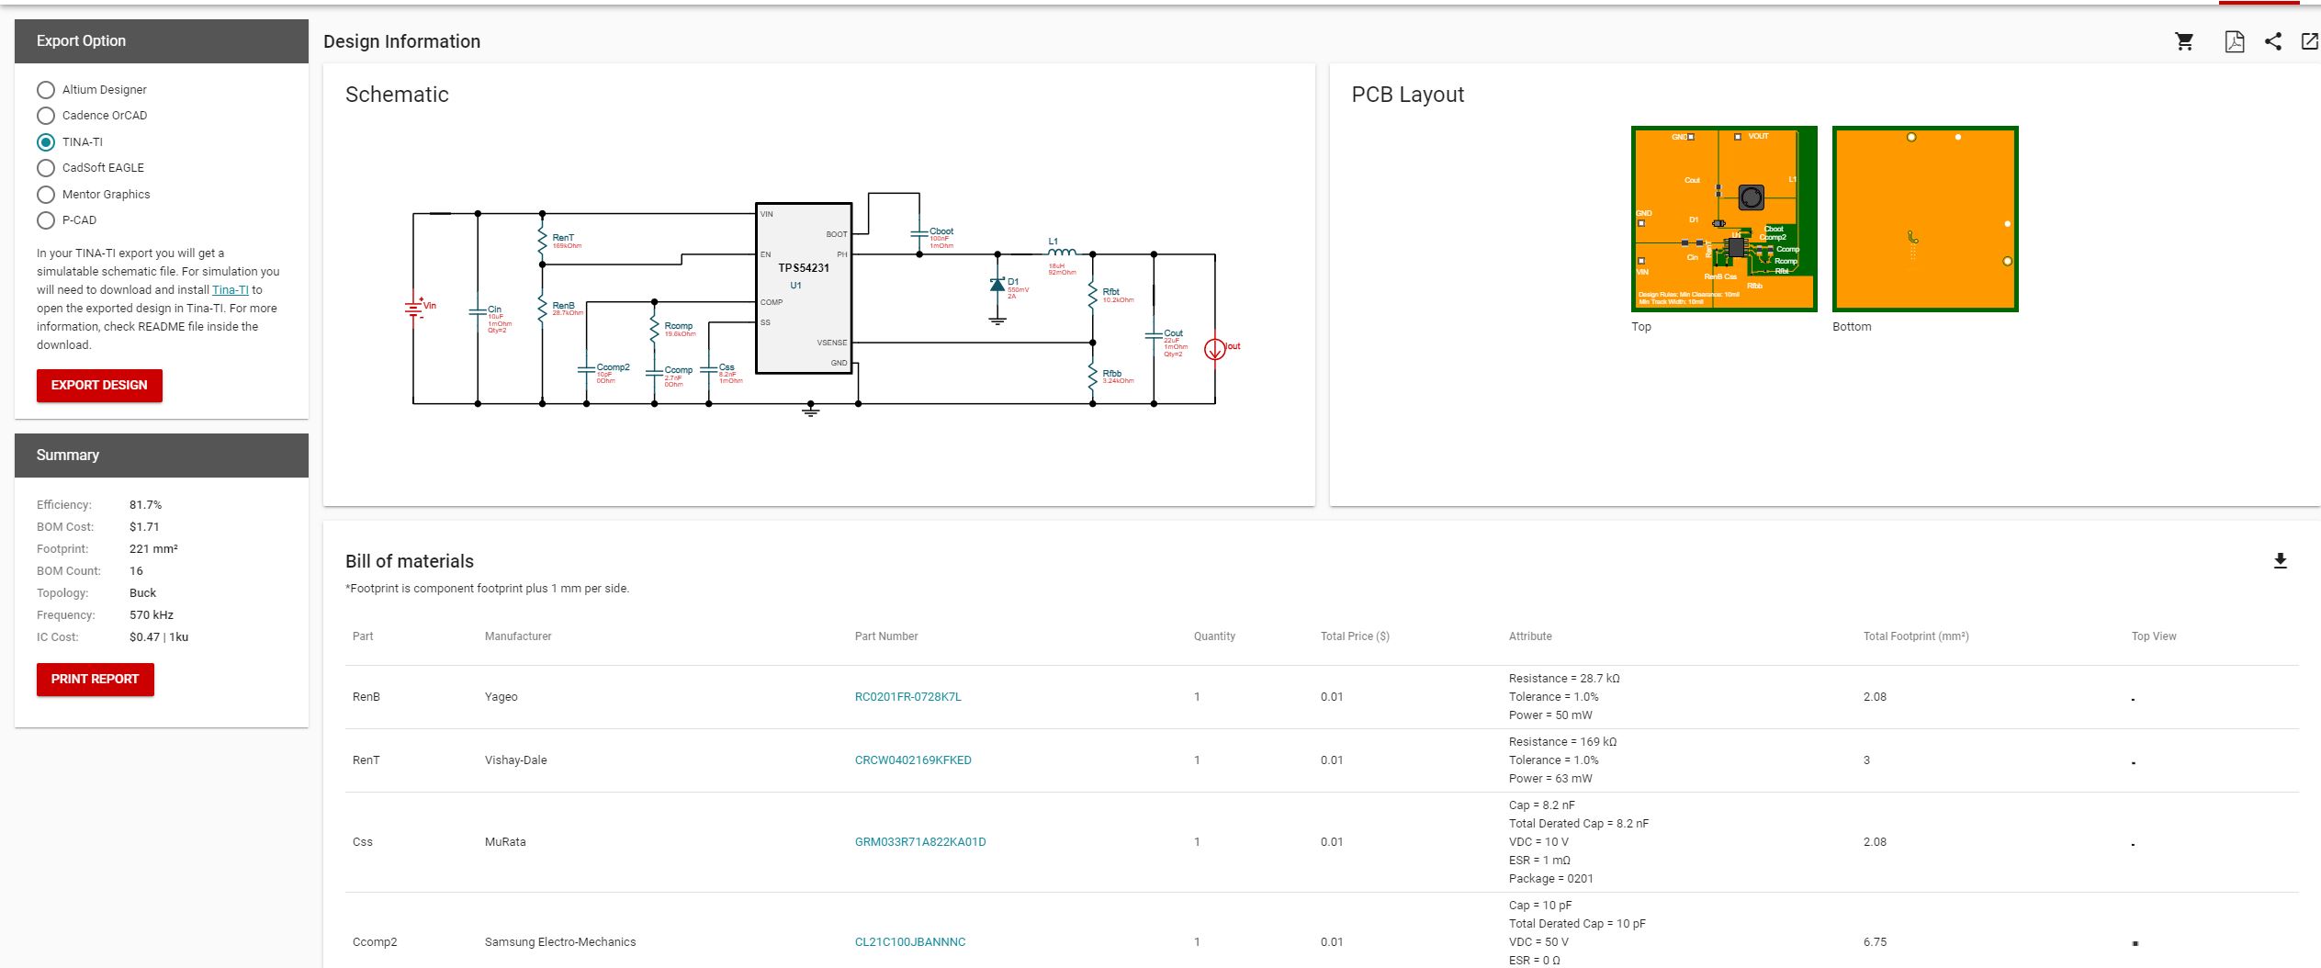
Task: Open part number GRM033R71A822KA01D link
Action: click(920, 842)
